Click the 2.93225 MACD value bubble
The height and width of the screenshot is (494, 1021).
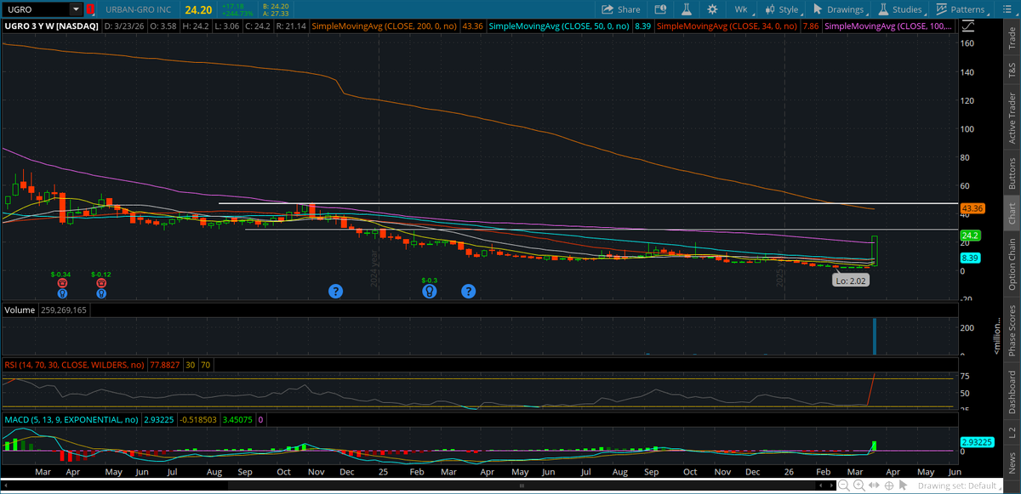[x=977, y=442]
